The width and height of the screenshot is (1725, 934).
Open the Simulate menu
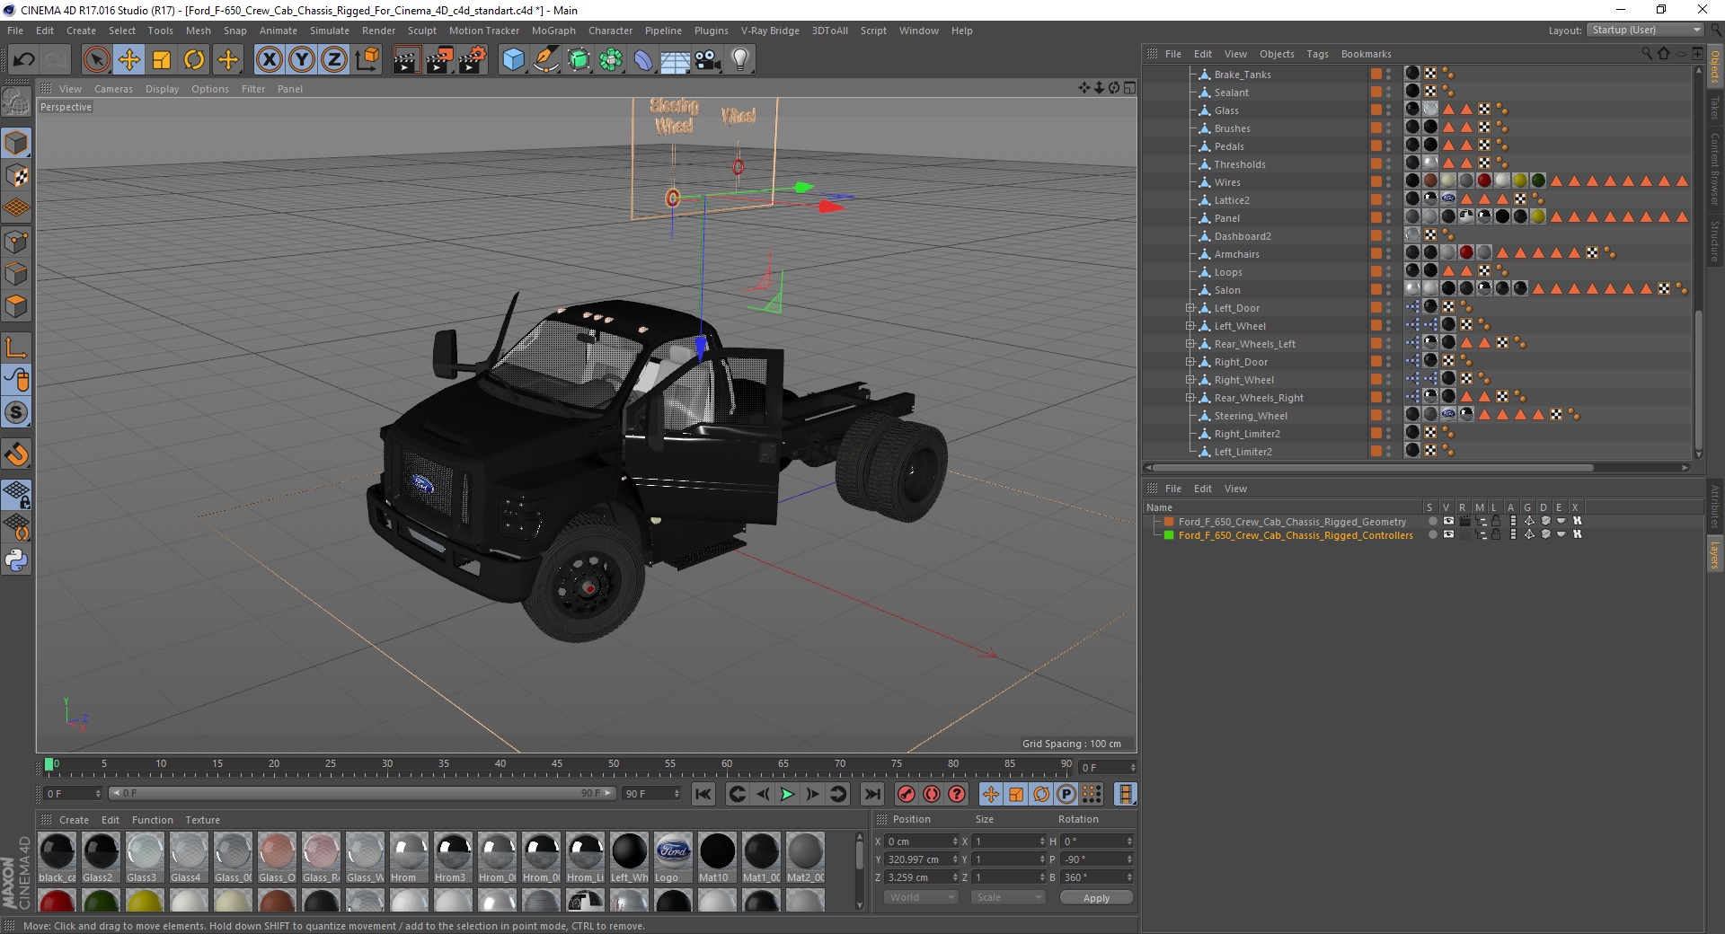point(330,31)
